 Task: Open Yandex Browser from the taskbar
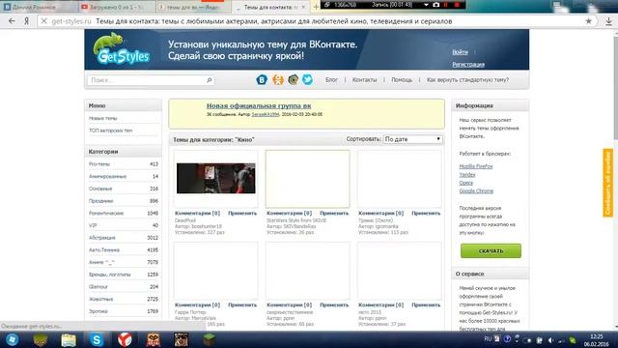coord(125,339)
